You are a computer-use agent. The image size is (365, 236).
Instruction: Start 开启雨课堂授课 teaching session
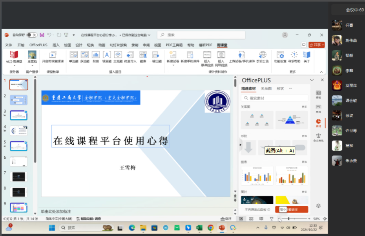coord(53,57)
